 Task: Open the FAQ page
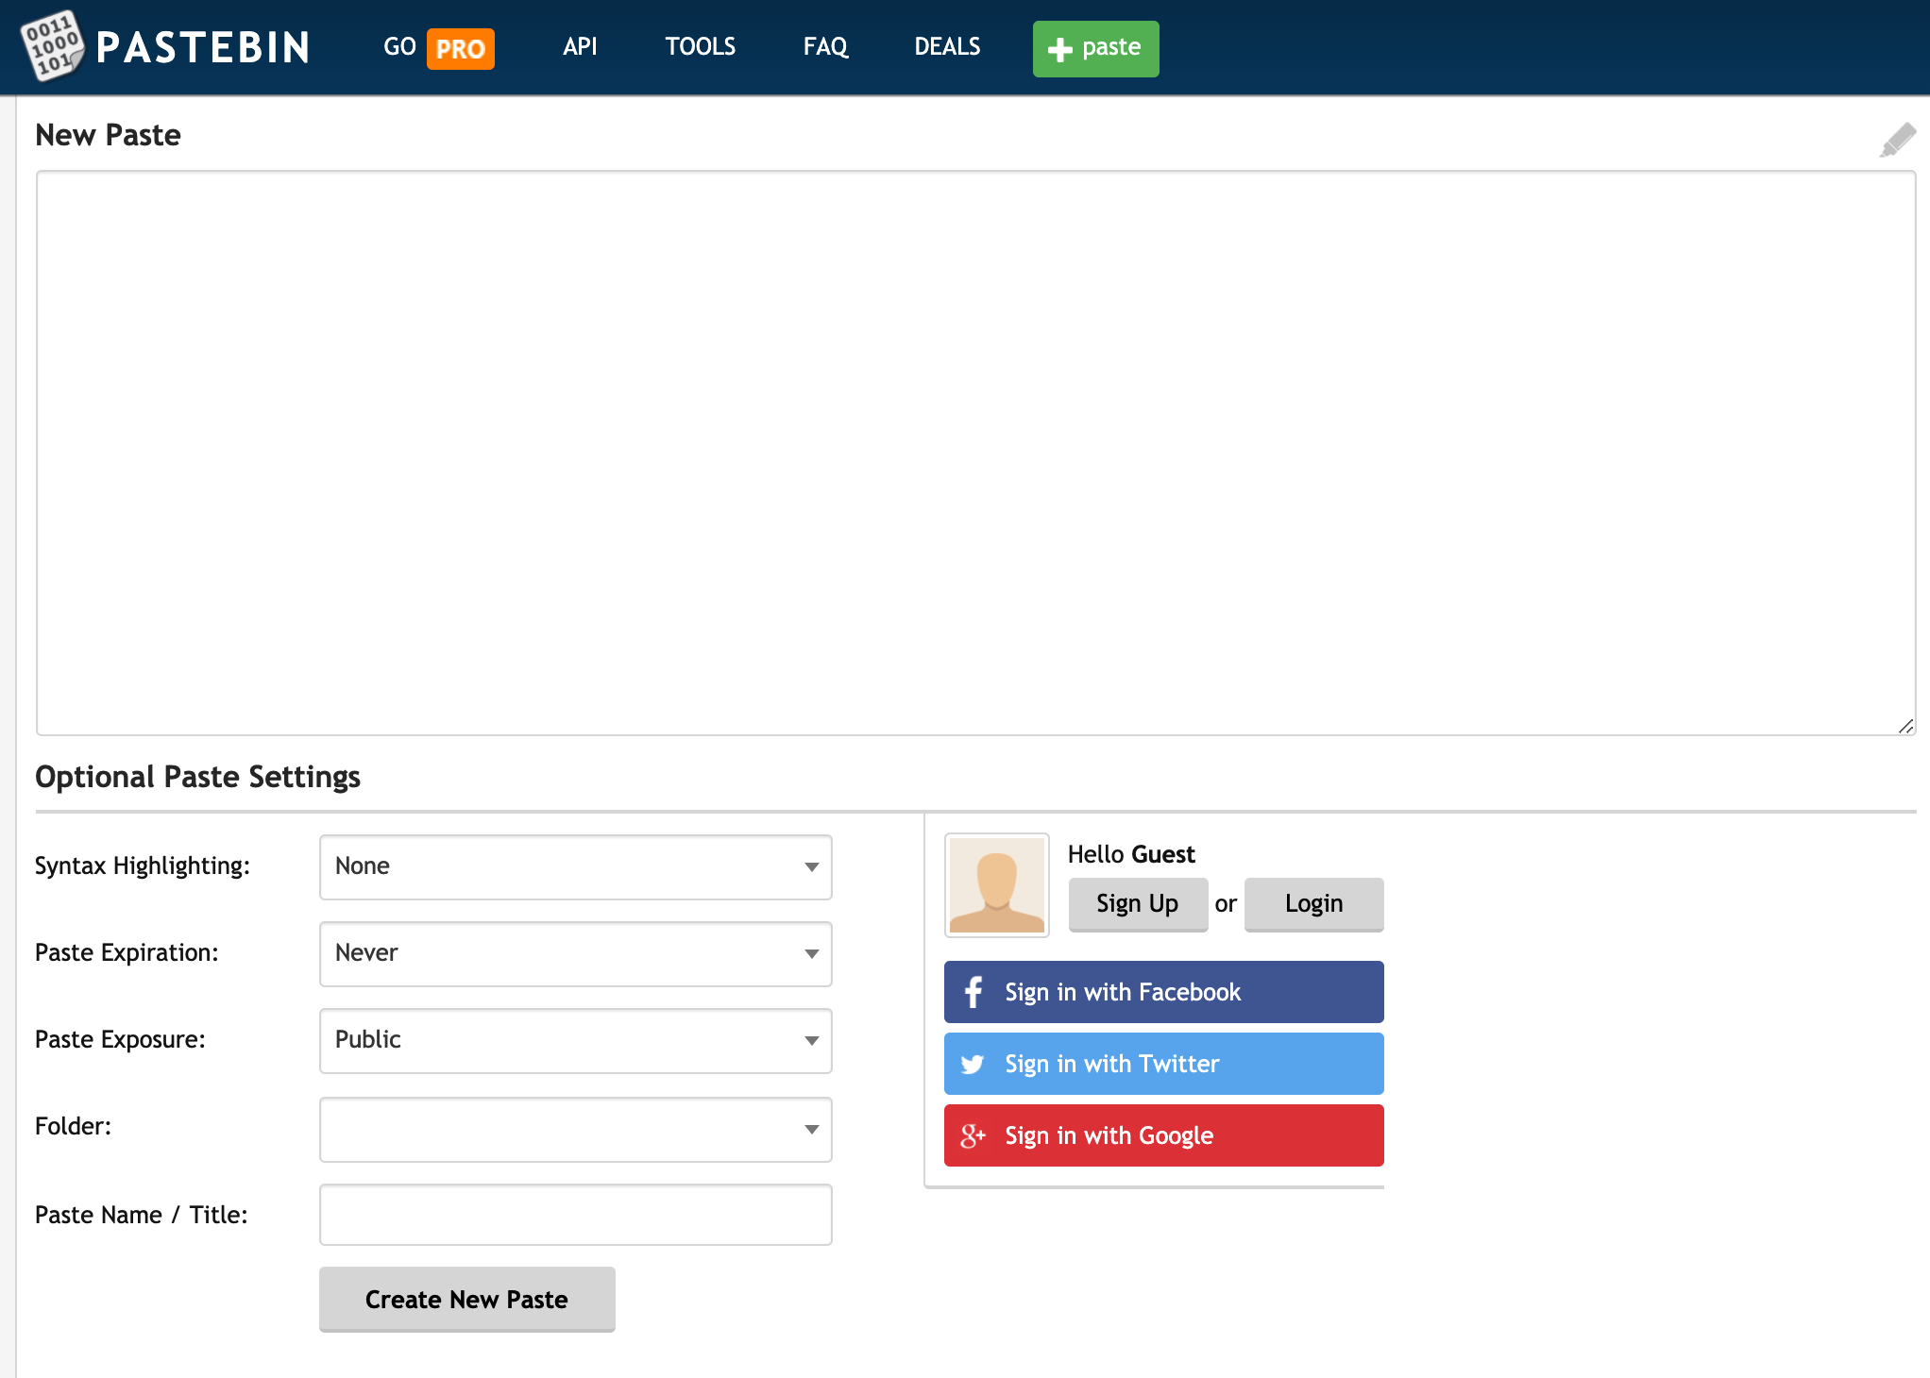(x=825, y=46)
